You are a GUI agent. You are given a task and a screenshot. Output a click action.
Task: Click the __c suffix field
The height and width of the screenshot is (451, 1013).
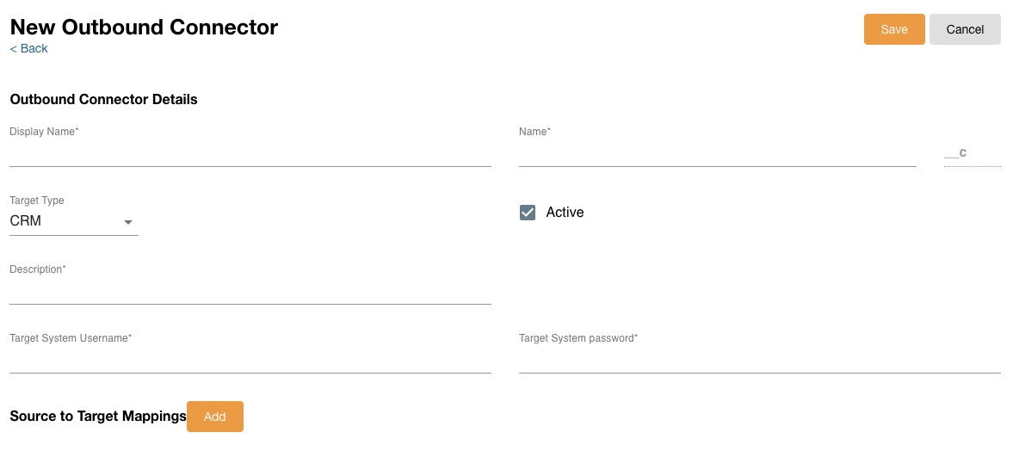972,153
